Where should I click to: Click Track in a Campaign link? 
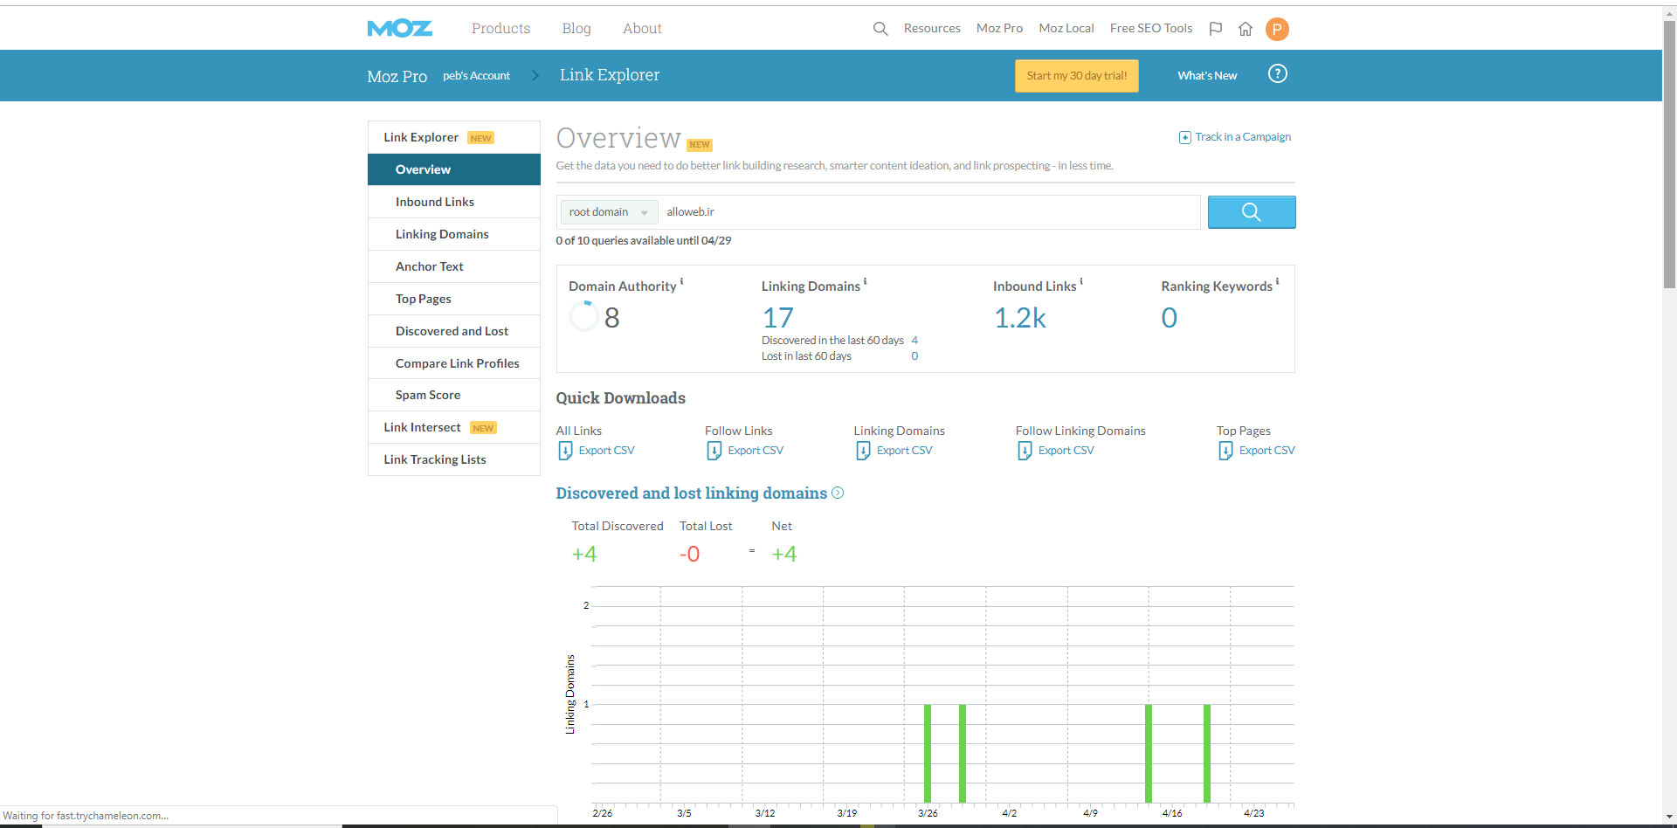1243,137
